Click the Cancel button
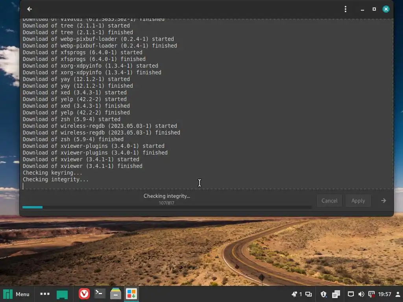Viewport: 403px width, 302px height. (329, 201)
